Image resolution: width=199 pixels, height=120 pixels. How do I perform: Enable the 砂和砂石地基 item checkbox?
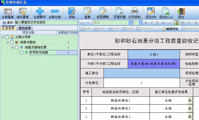22,53
